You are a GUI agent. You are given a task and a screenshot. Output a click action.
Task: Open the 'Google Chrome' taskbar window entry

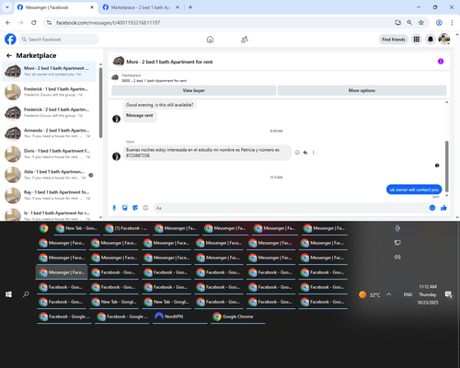[x=238, y=316]
